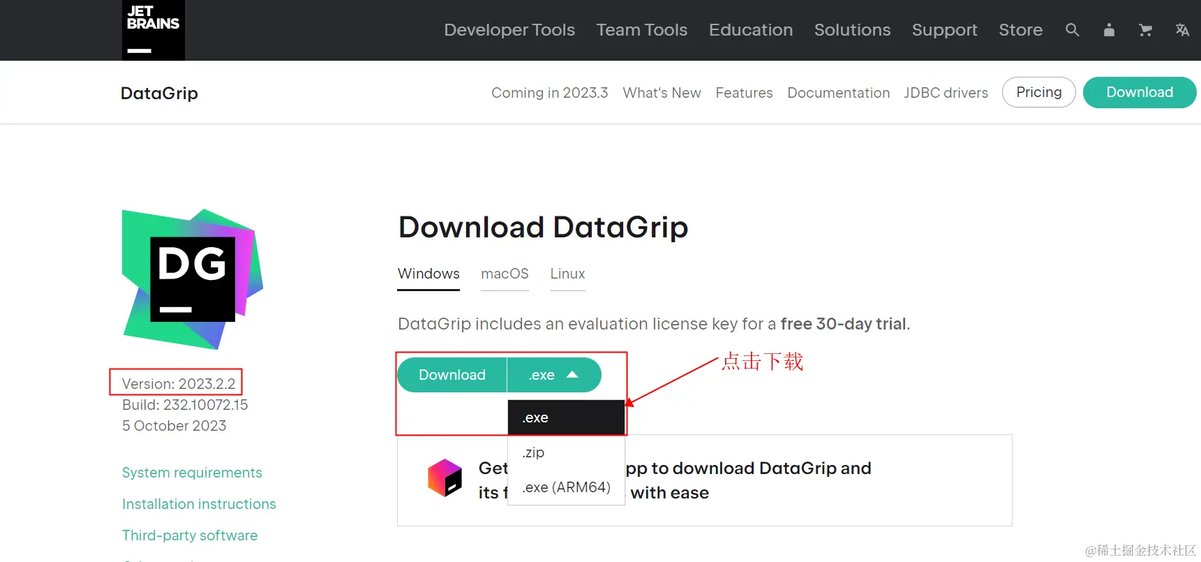Open the Documentation link

point(839,93)
